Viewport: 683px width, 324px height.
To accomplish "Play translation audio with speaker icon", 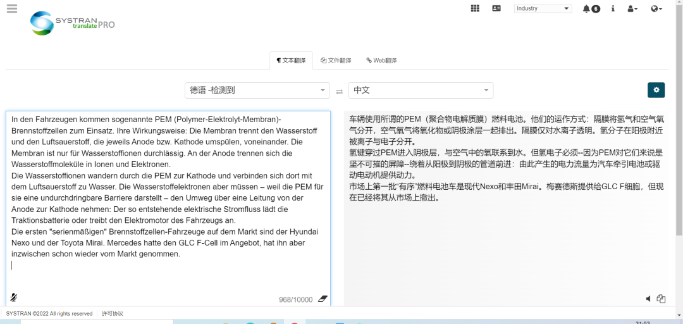I will click(x=648, y=299).
